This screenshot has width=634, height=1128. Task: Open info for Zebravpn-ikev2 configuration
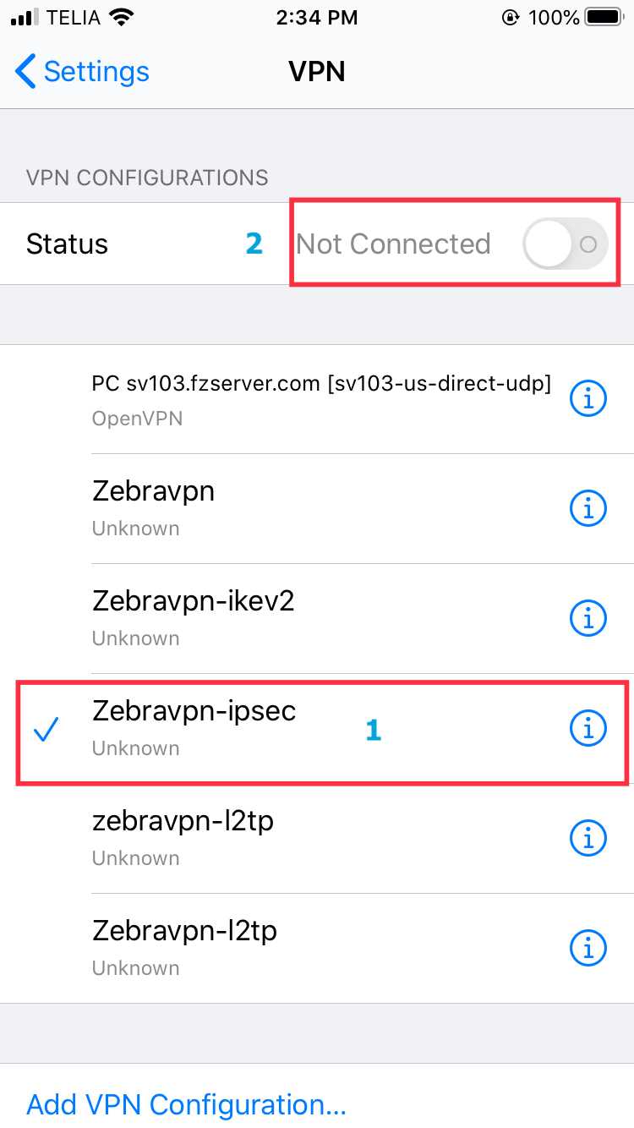(x=588, y=618)
